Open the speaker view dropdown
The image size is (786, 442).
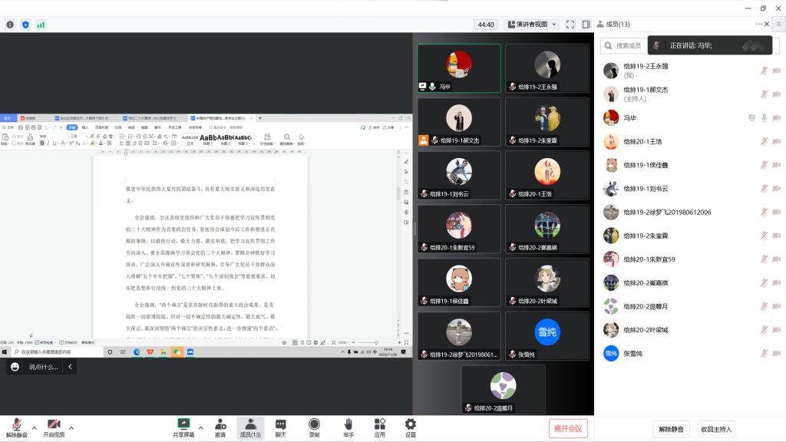click(535, 25)
